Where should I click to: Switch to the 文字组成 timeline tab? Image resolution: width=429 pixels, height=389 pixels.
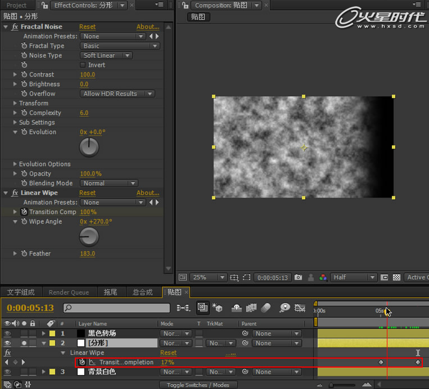(x=21, y=292)
